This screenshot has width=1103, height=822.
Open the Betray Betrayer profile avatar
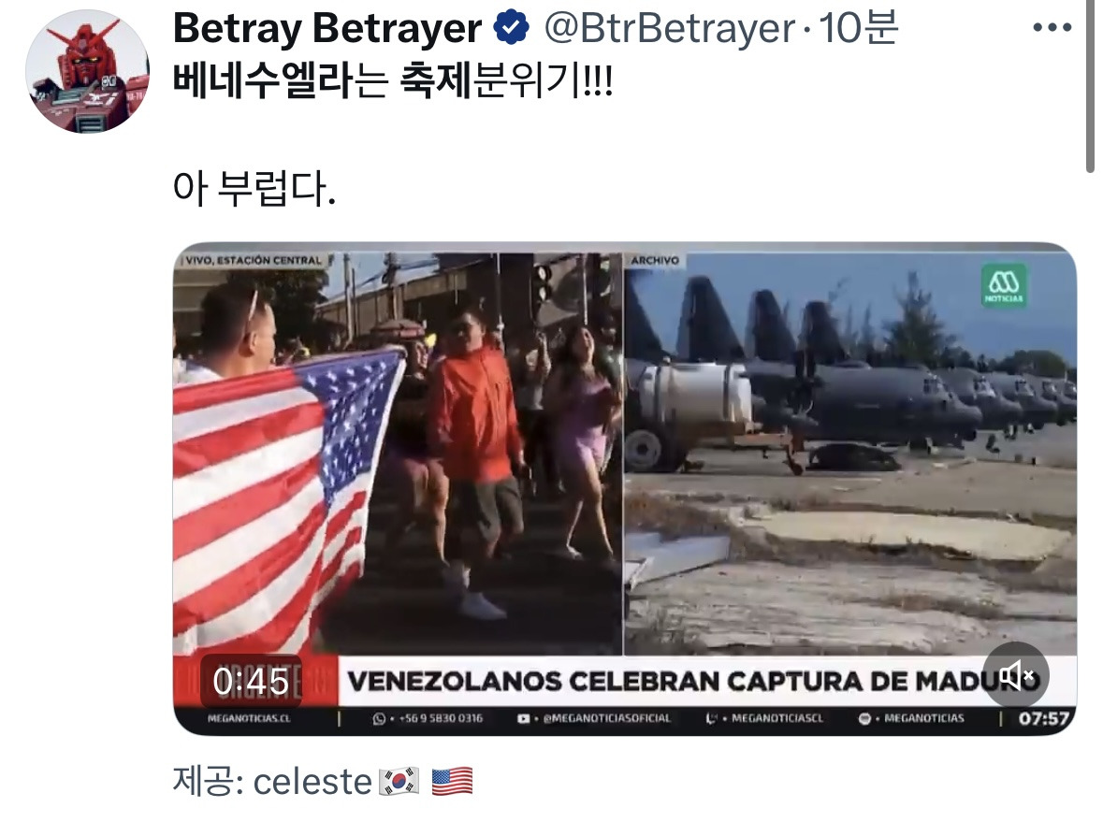tap(88, 72)
